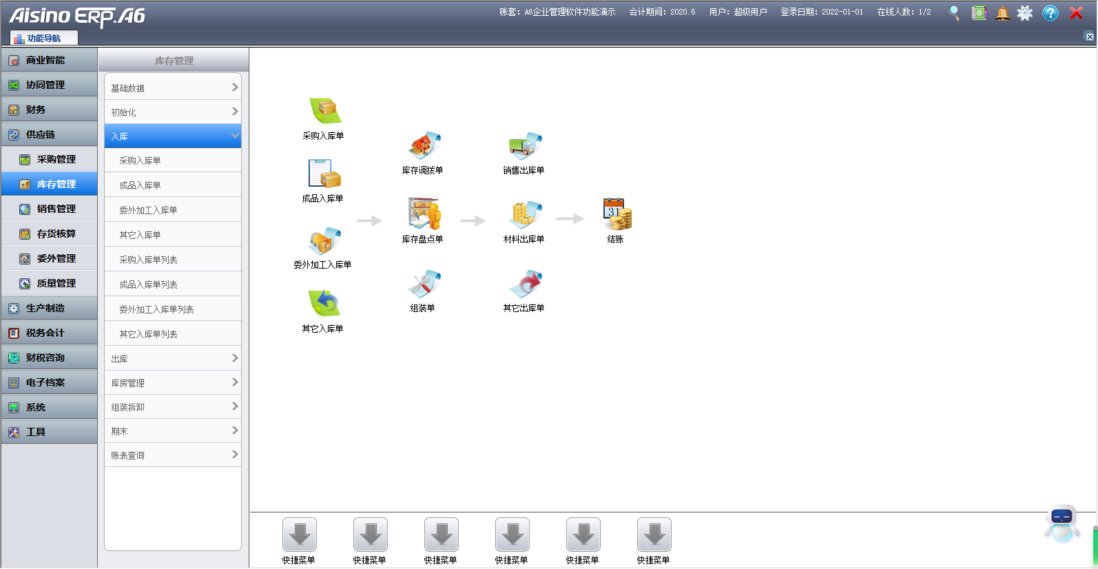The height and width of the screenshot is (569, 1098).
Task: Click the first 快捷菜单 shortcut button
Action: pos(299,535)
